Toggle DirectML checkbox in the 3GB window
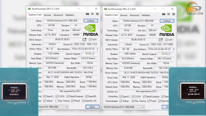 [86, 96]
